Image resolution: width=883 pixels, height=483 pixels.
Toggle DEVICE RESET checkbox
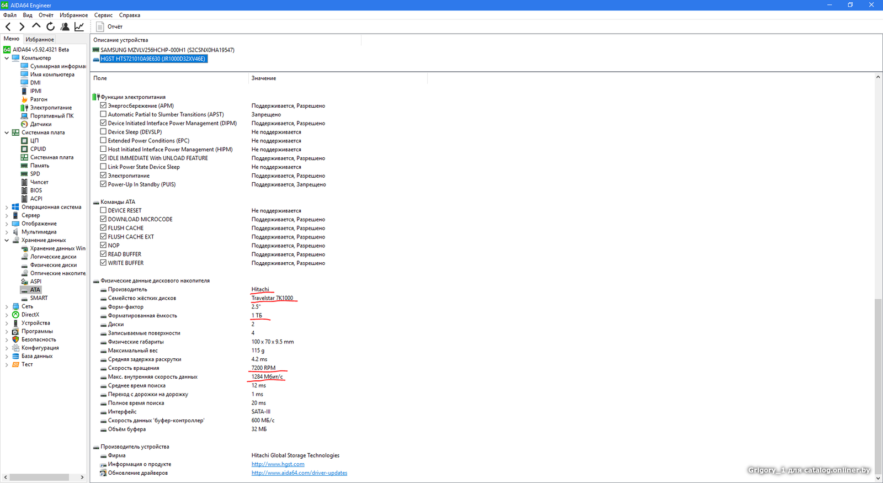(x=103, y=210)
